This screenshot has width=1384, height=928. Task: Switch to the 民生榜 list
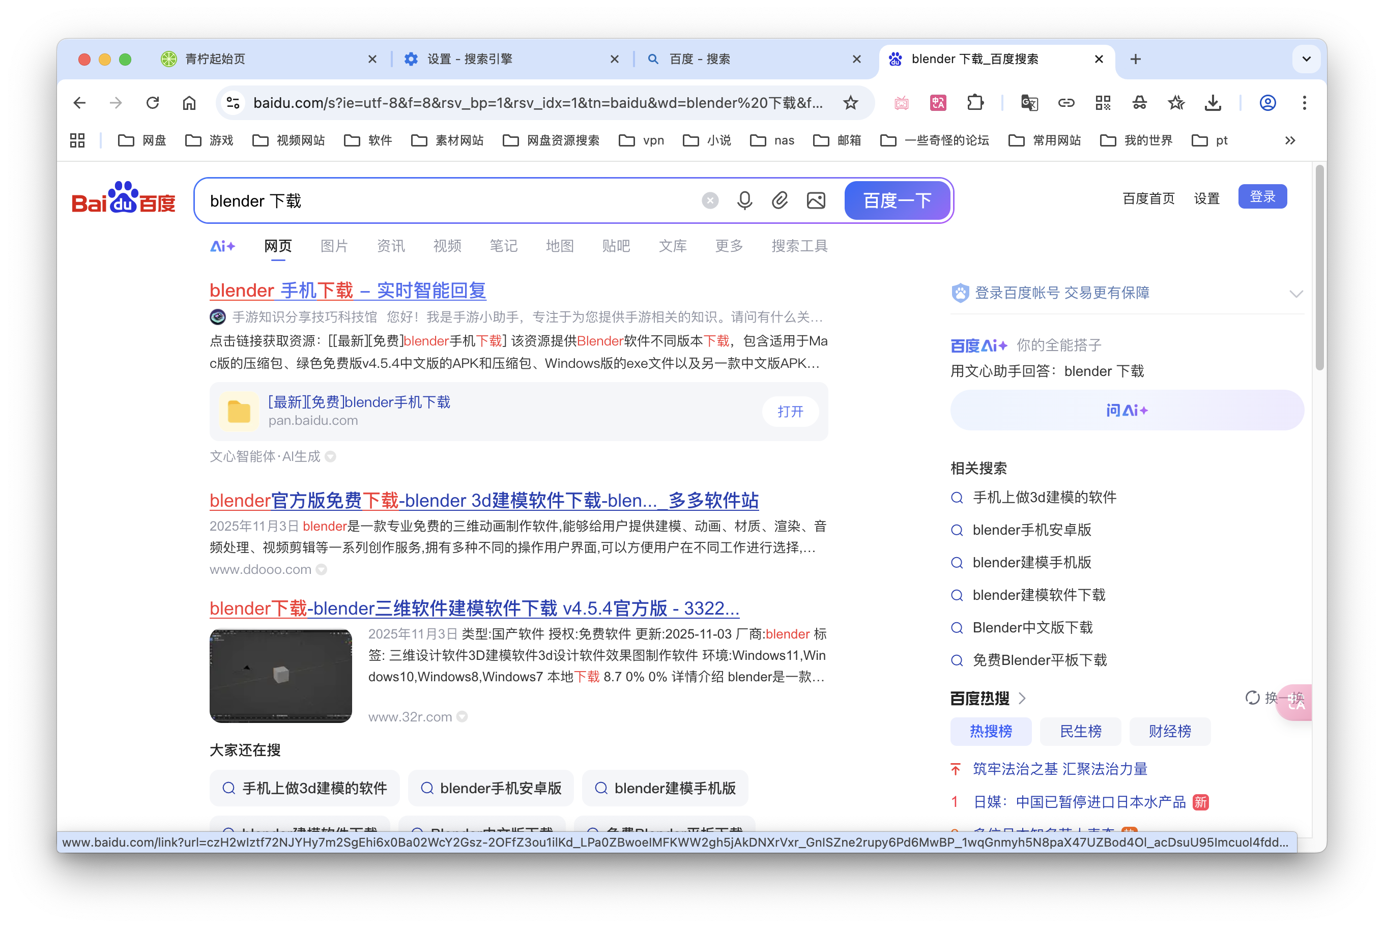pos(1080,732)
